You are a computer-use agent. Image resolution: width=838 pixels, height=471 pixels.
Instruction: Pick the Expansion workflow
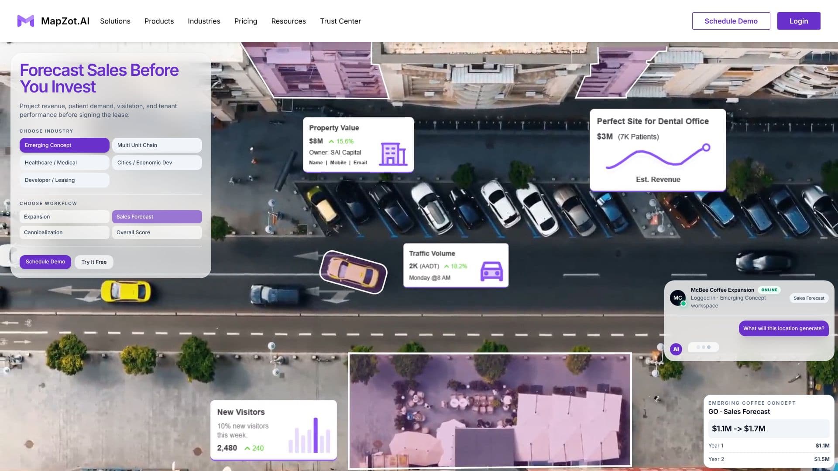65,217
